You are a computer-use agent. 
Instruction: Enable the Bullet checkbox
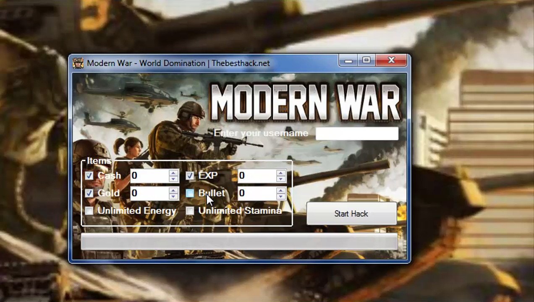(190, 193)
